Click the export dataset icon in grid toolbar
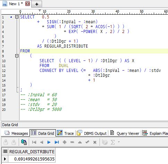Screen dimensions: 168x164 pyautogui.click(x=6, y=142)
